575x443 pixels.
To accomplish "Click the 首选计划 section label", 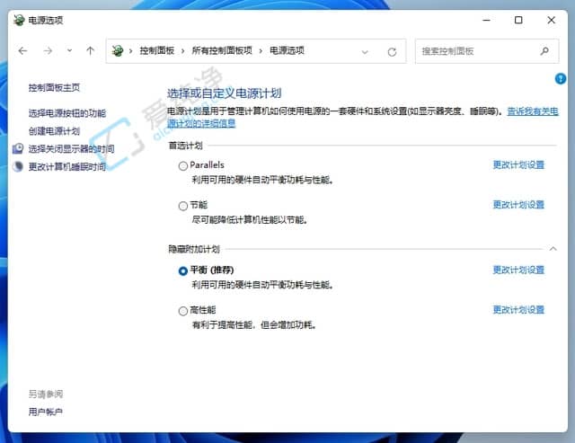I will [x=186, y=146].
